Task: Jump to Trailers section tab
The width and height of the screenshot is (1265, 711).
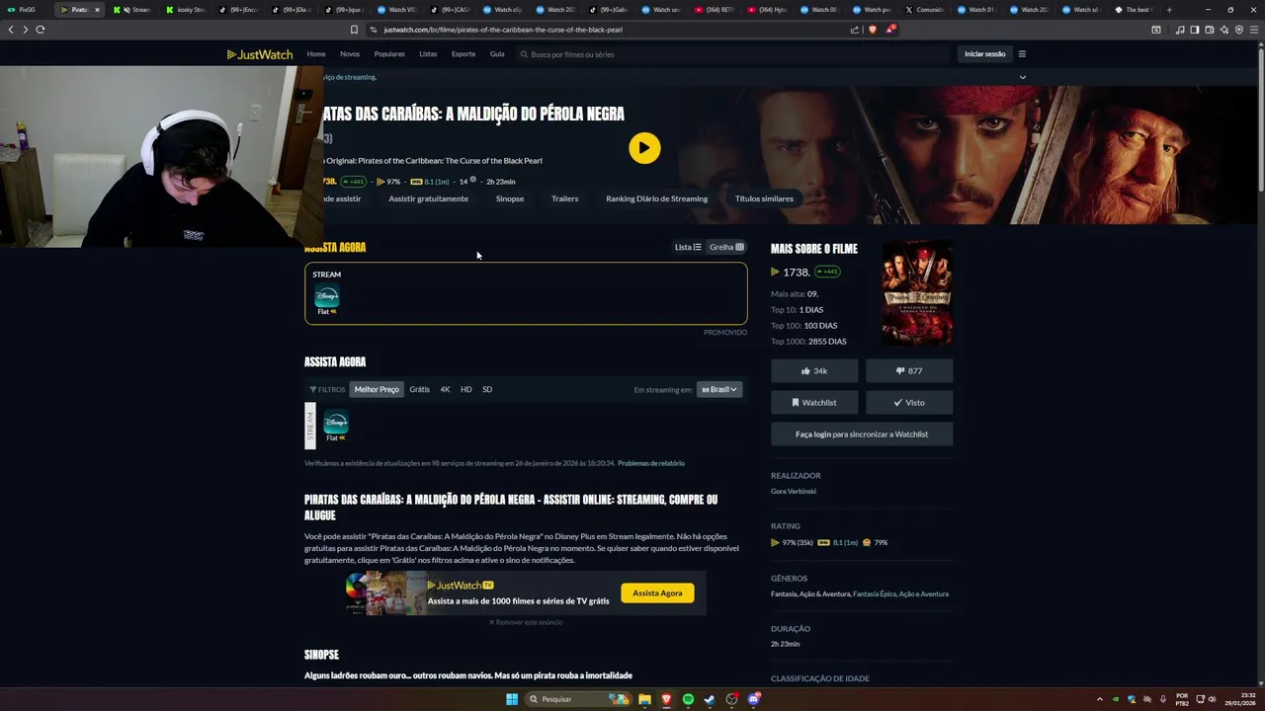Action: (565, 198)
